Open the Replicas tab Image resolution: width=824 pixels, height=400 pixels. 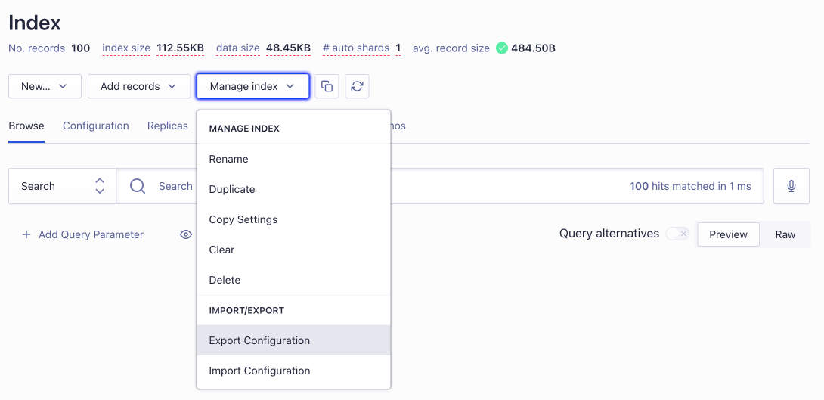click(168, 126)
